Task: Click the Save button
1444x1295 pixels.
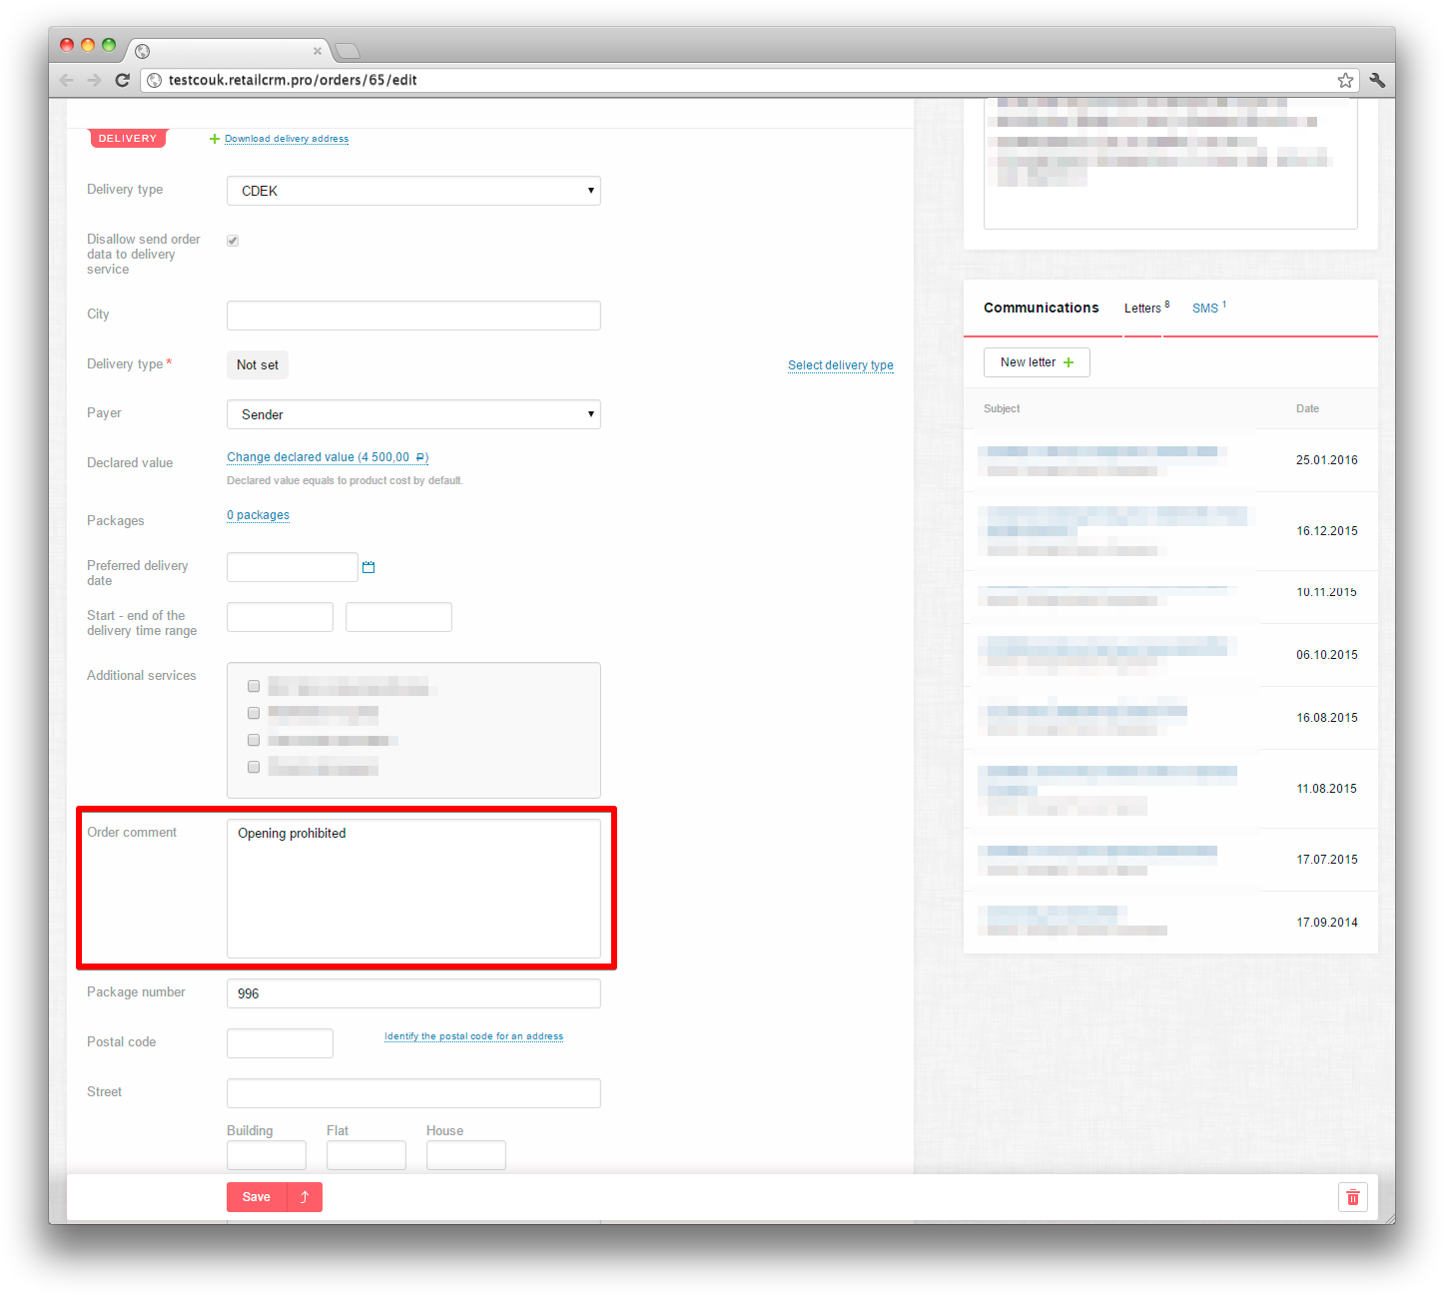Action: (x=257, y=1197)
